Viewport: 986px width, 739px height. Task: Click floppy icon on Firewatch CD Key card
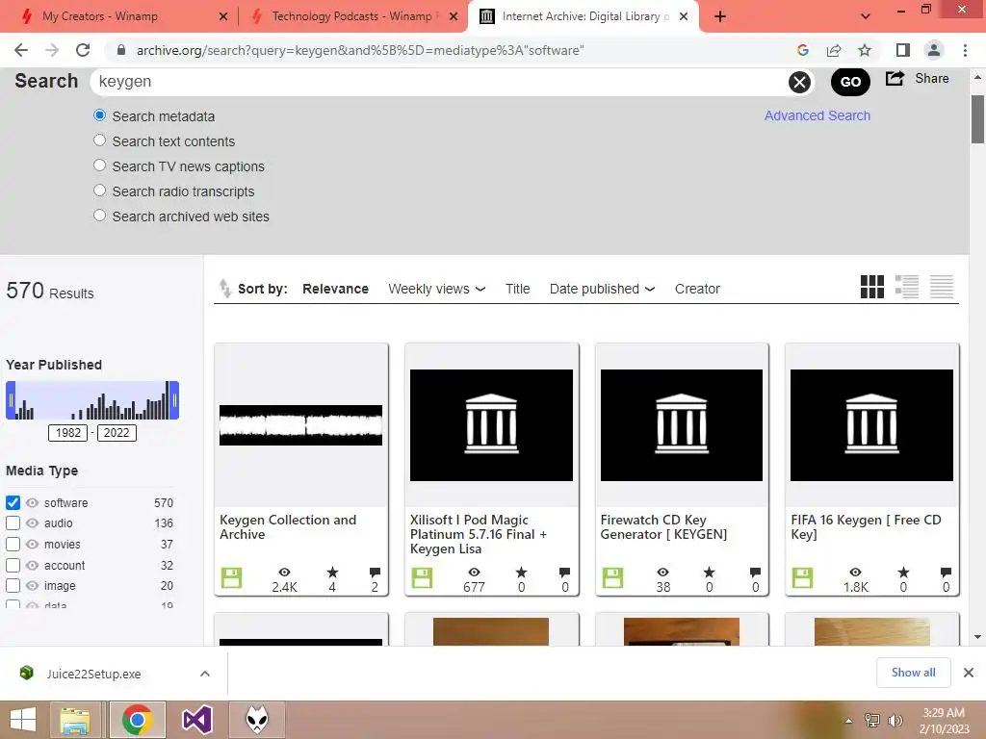point(612,577)
